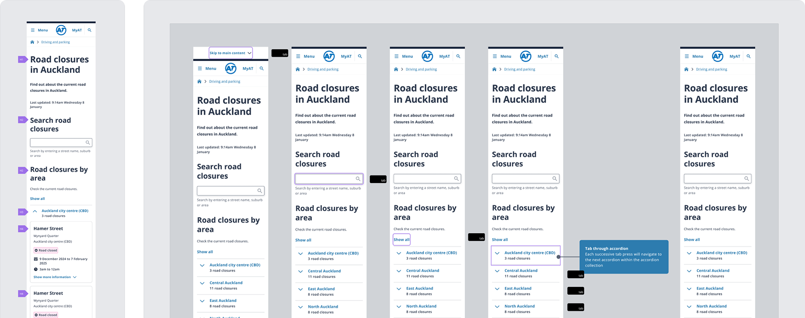This screenshot has width=805, height=318.
Task: Click MyAT in the mockup with the focused search field
Action: click(346, 56)
